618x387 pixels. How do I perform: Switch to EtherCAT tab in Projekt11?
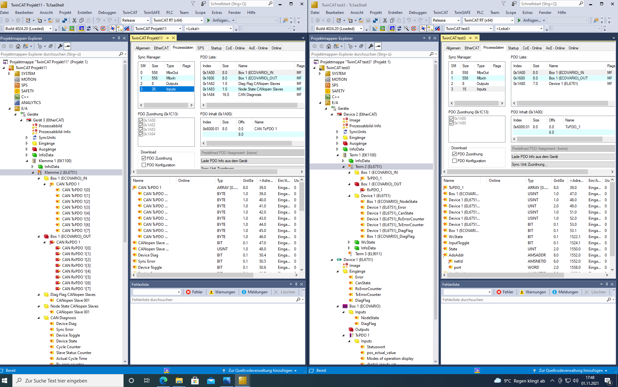(161, 48)
